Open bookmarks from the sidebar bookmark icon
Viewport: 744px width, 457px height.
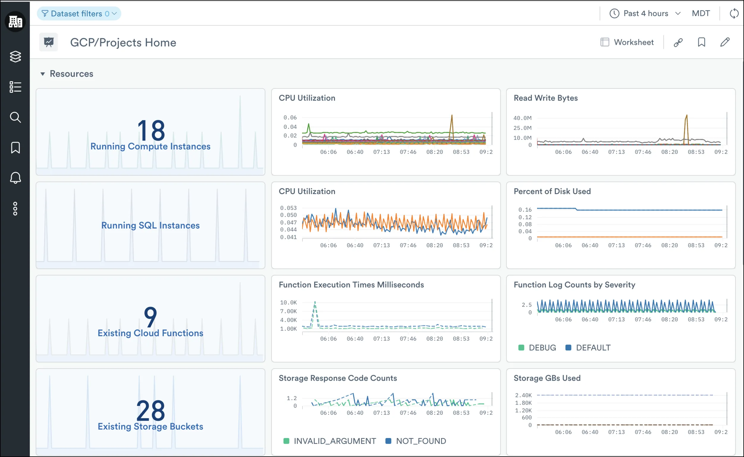15,147
